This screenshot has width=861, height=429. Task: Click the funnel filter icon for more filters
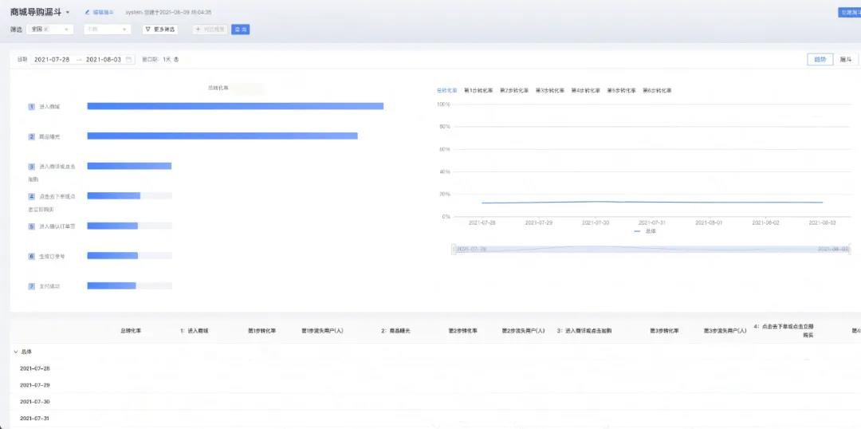(x=147, y=30)
